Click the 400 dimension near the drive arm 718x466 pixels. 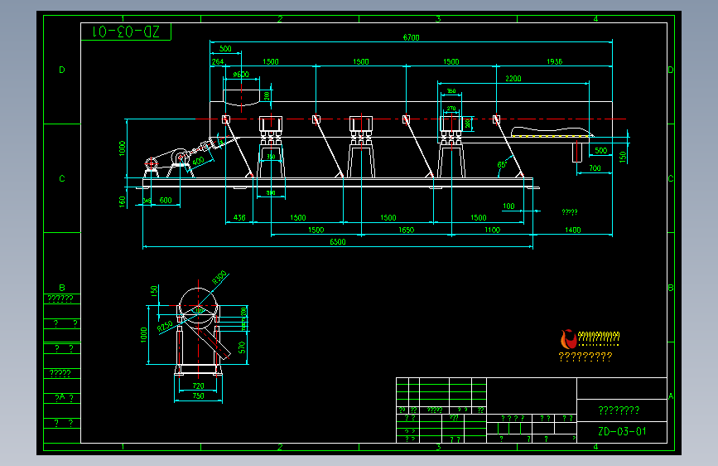coord(198,161)
